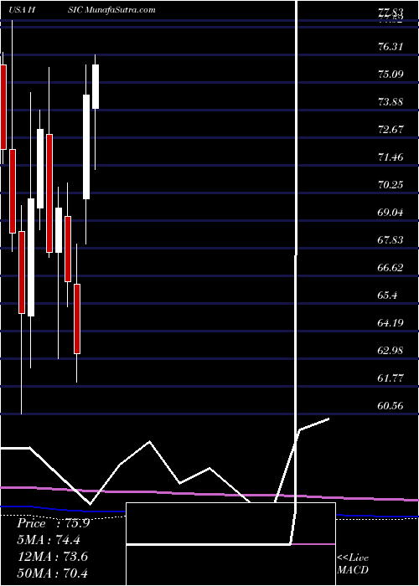Click the '5MA : 74.4' readout

click(x=49, y=540)
